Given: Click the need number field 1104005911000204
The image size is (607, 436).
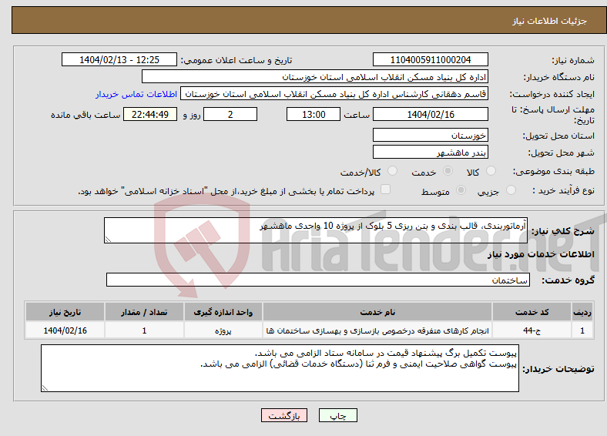Looking at the screenshot, I should (x=431, y=59).
